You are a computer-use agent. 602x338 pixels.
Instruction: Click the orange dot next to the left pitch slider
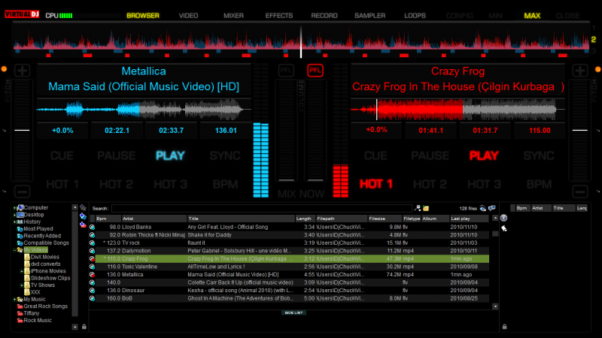pyautogui.click(x=4, y=69)
